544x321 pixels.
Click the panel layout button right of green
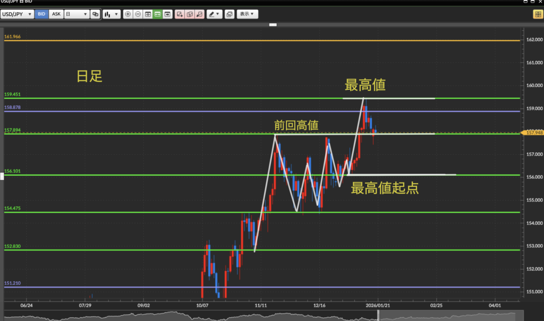pos(167,14)
